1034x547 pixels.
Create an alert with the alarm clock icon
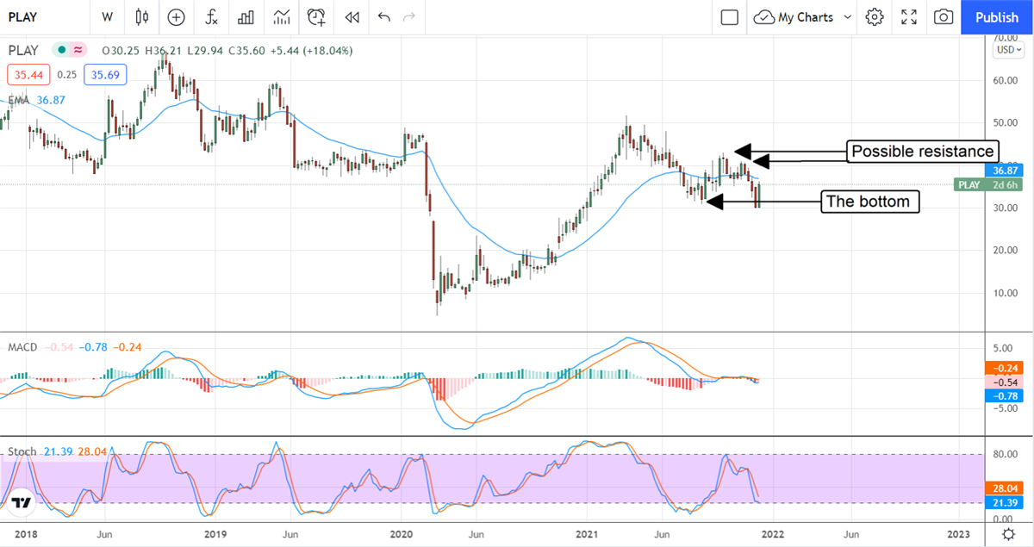tap(317, 16)
